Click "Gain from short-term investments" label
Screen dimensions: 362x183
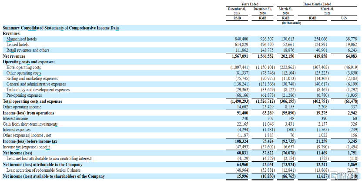(30, 124)
